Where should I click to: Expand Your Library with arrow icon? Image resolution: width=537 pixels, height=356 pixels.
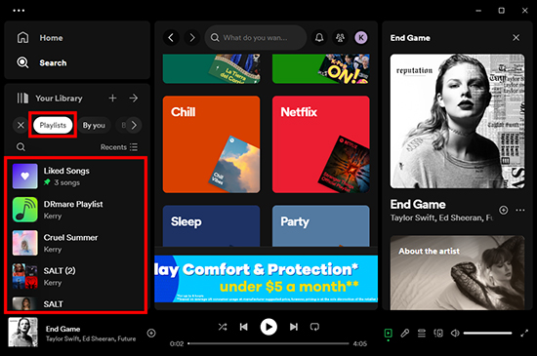coord(134,99)
